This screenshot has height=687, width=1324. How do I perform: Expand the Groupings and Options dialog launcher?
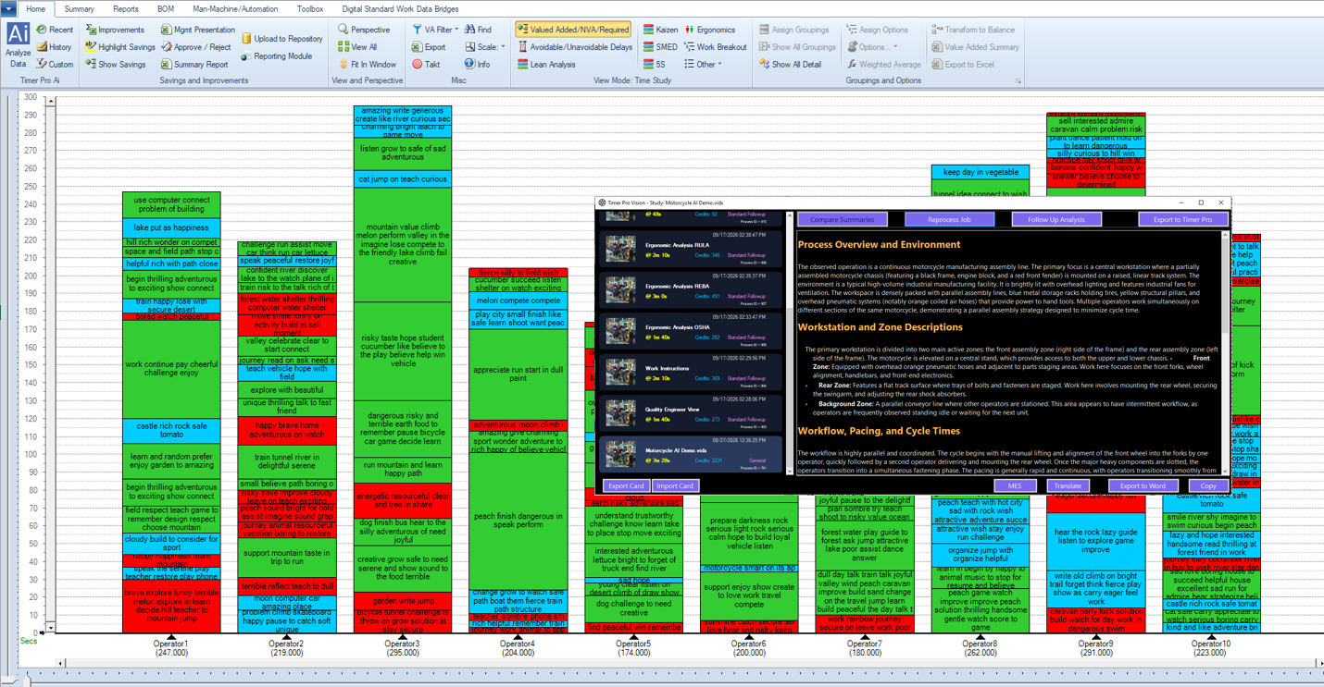pyautogui.click(x=1018, y=81)
